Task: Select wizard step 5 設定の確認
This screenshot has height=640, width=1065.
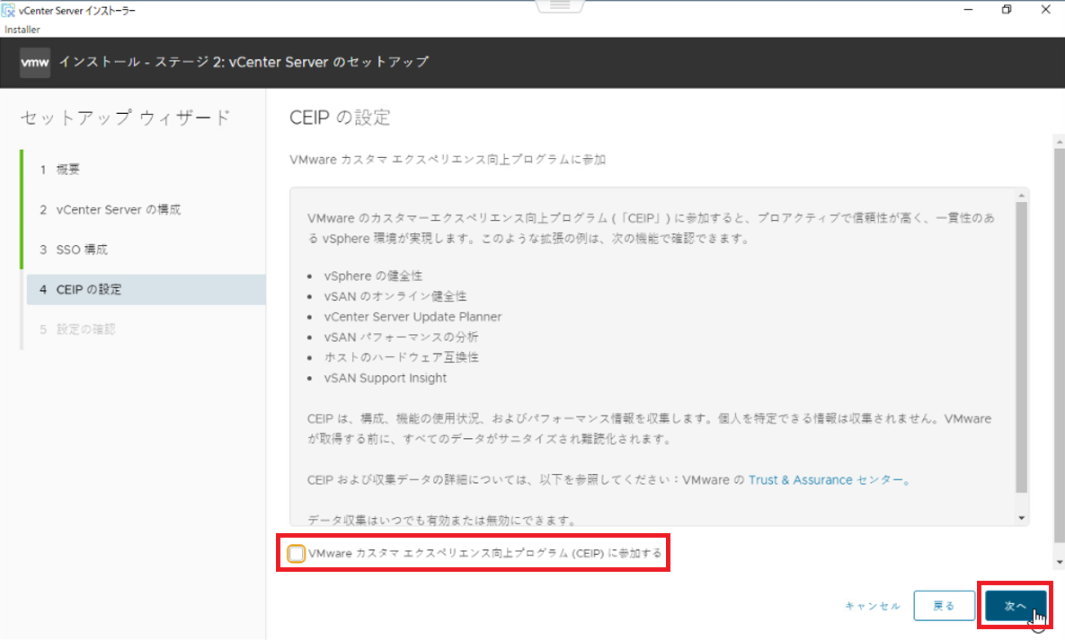Action: pyautogui.click(x=145, y=329)
